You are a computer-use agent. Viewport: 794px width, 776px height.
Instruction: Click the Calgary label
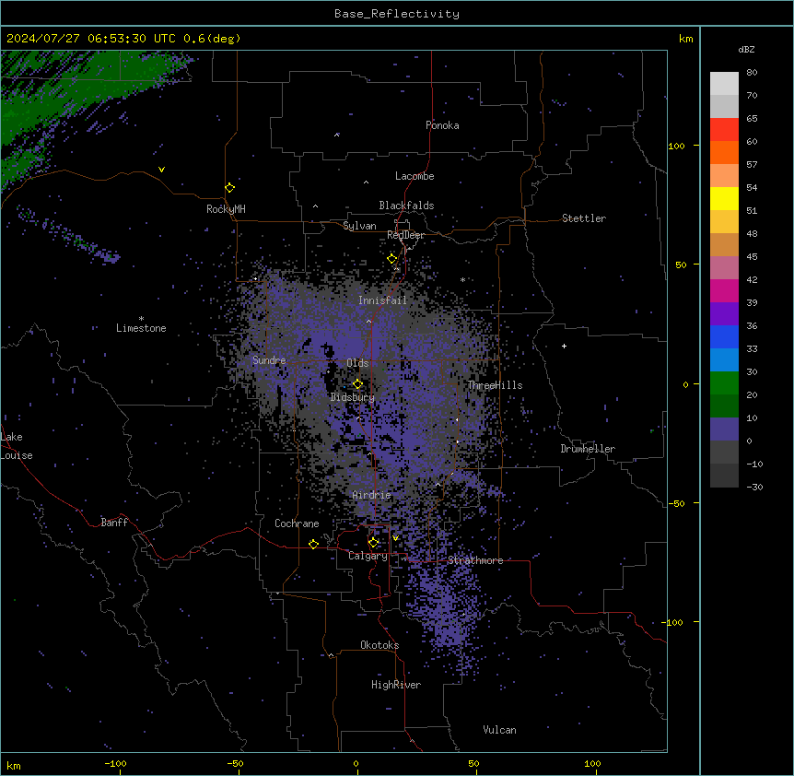tap(368, 556)
